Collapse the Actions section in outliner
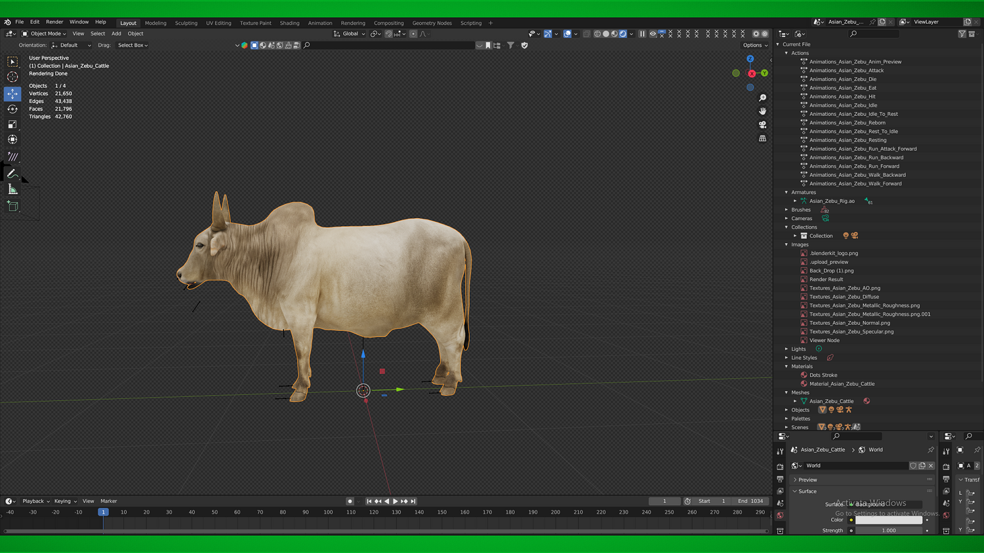Image resolution: width=984 pixels, height=553 pixels. (x=787, y=53)
